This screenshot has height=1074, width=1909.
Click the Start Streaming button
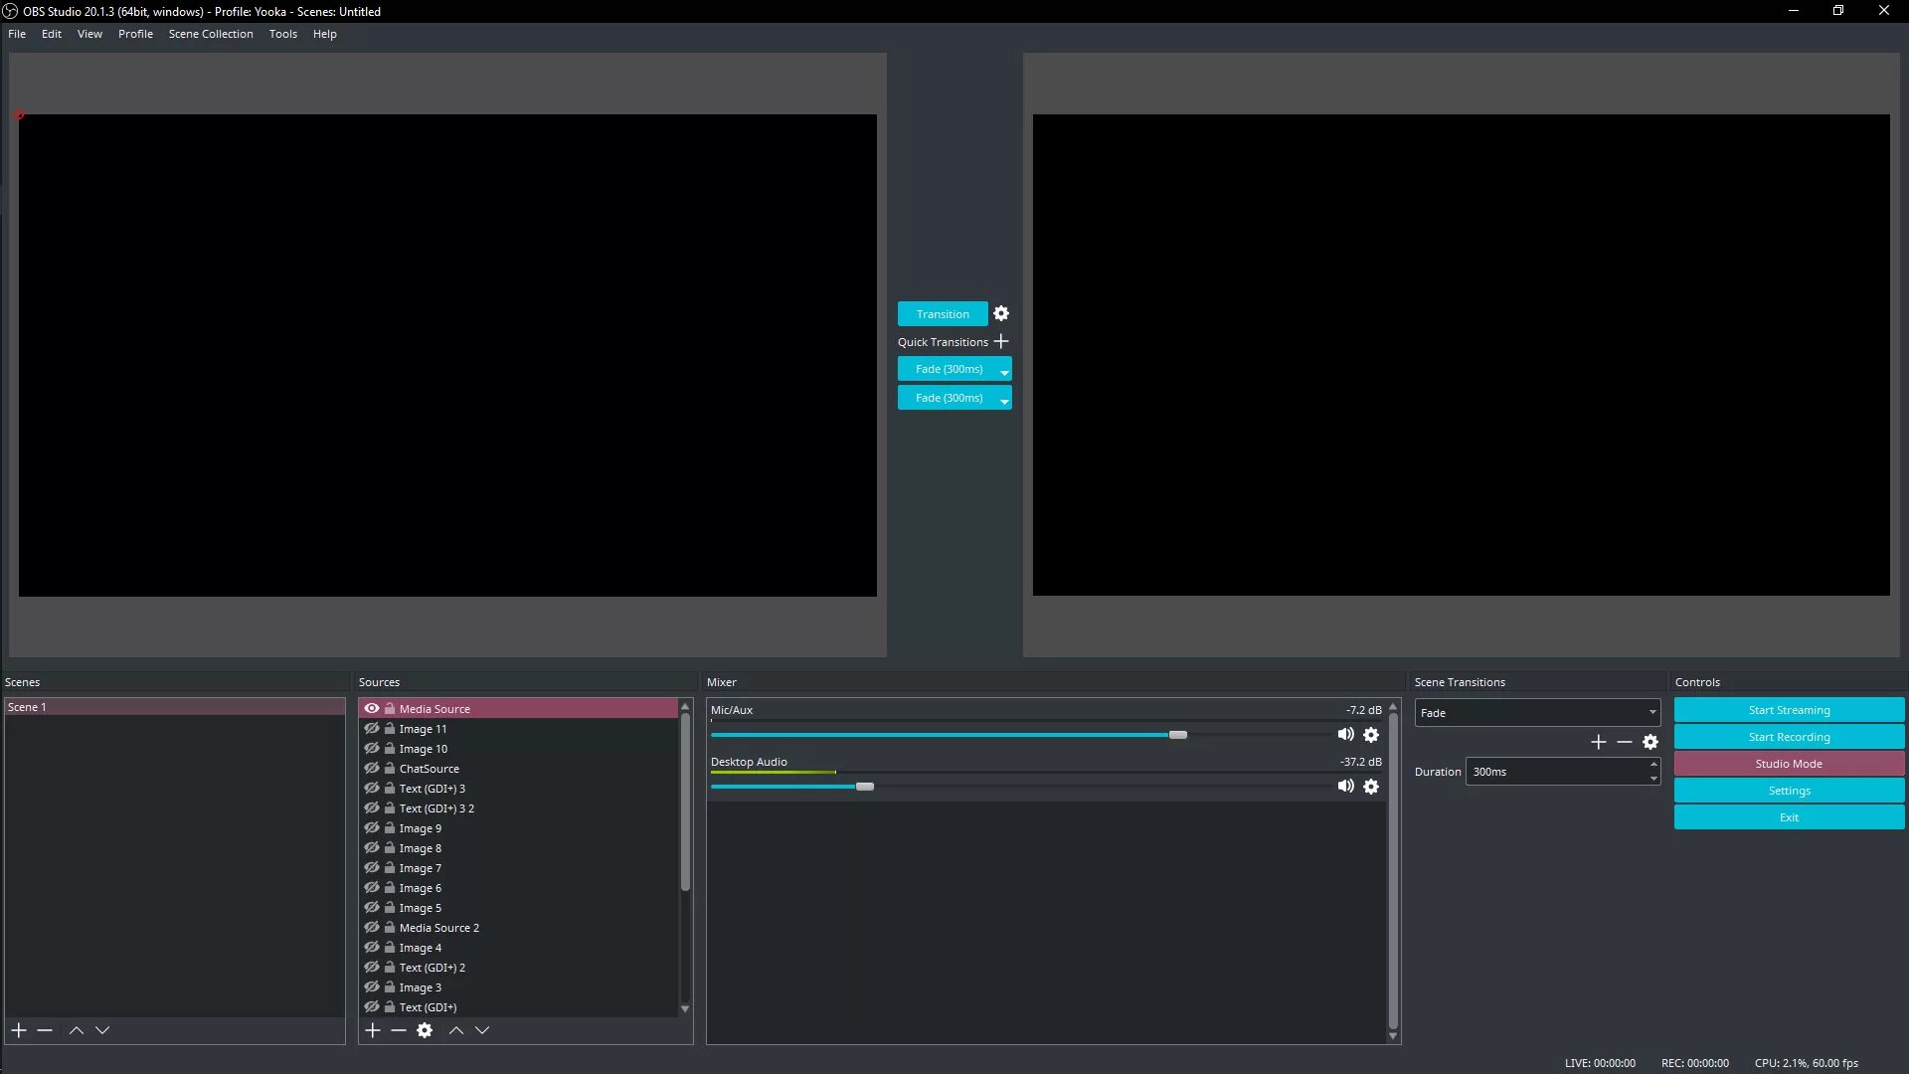point(1789,709)
